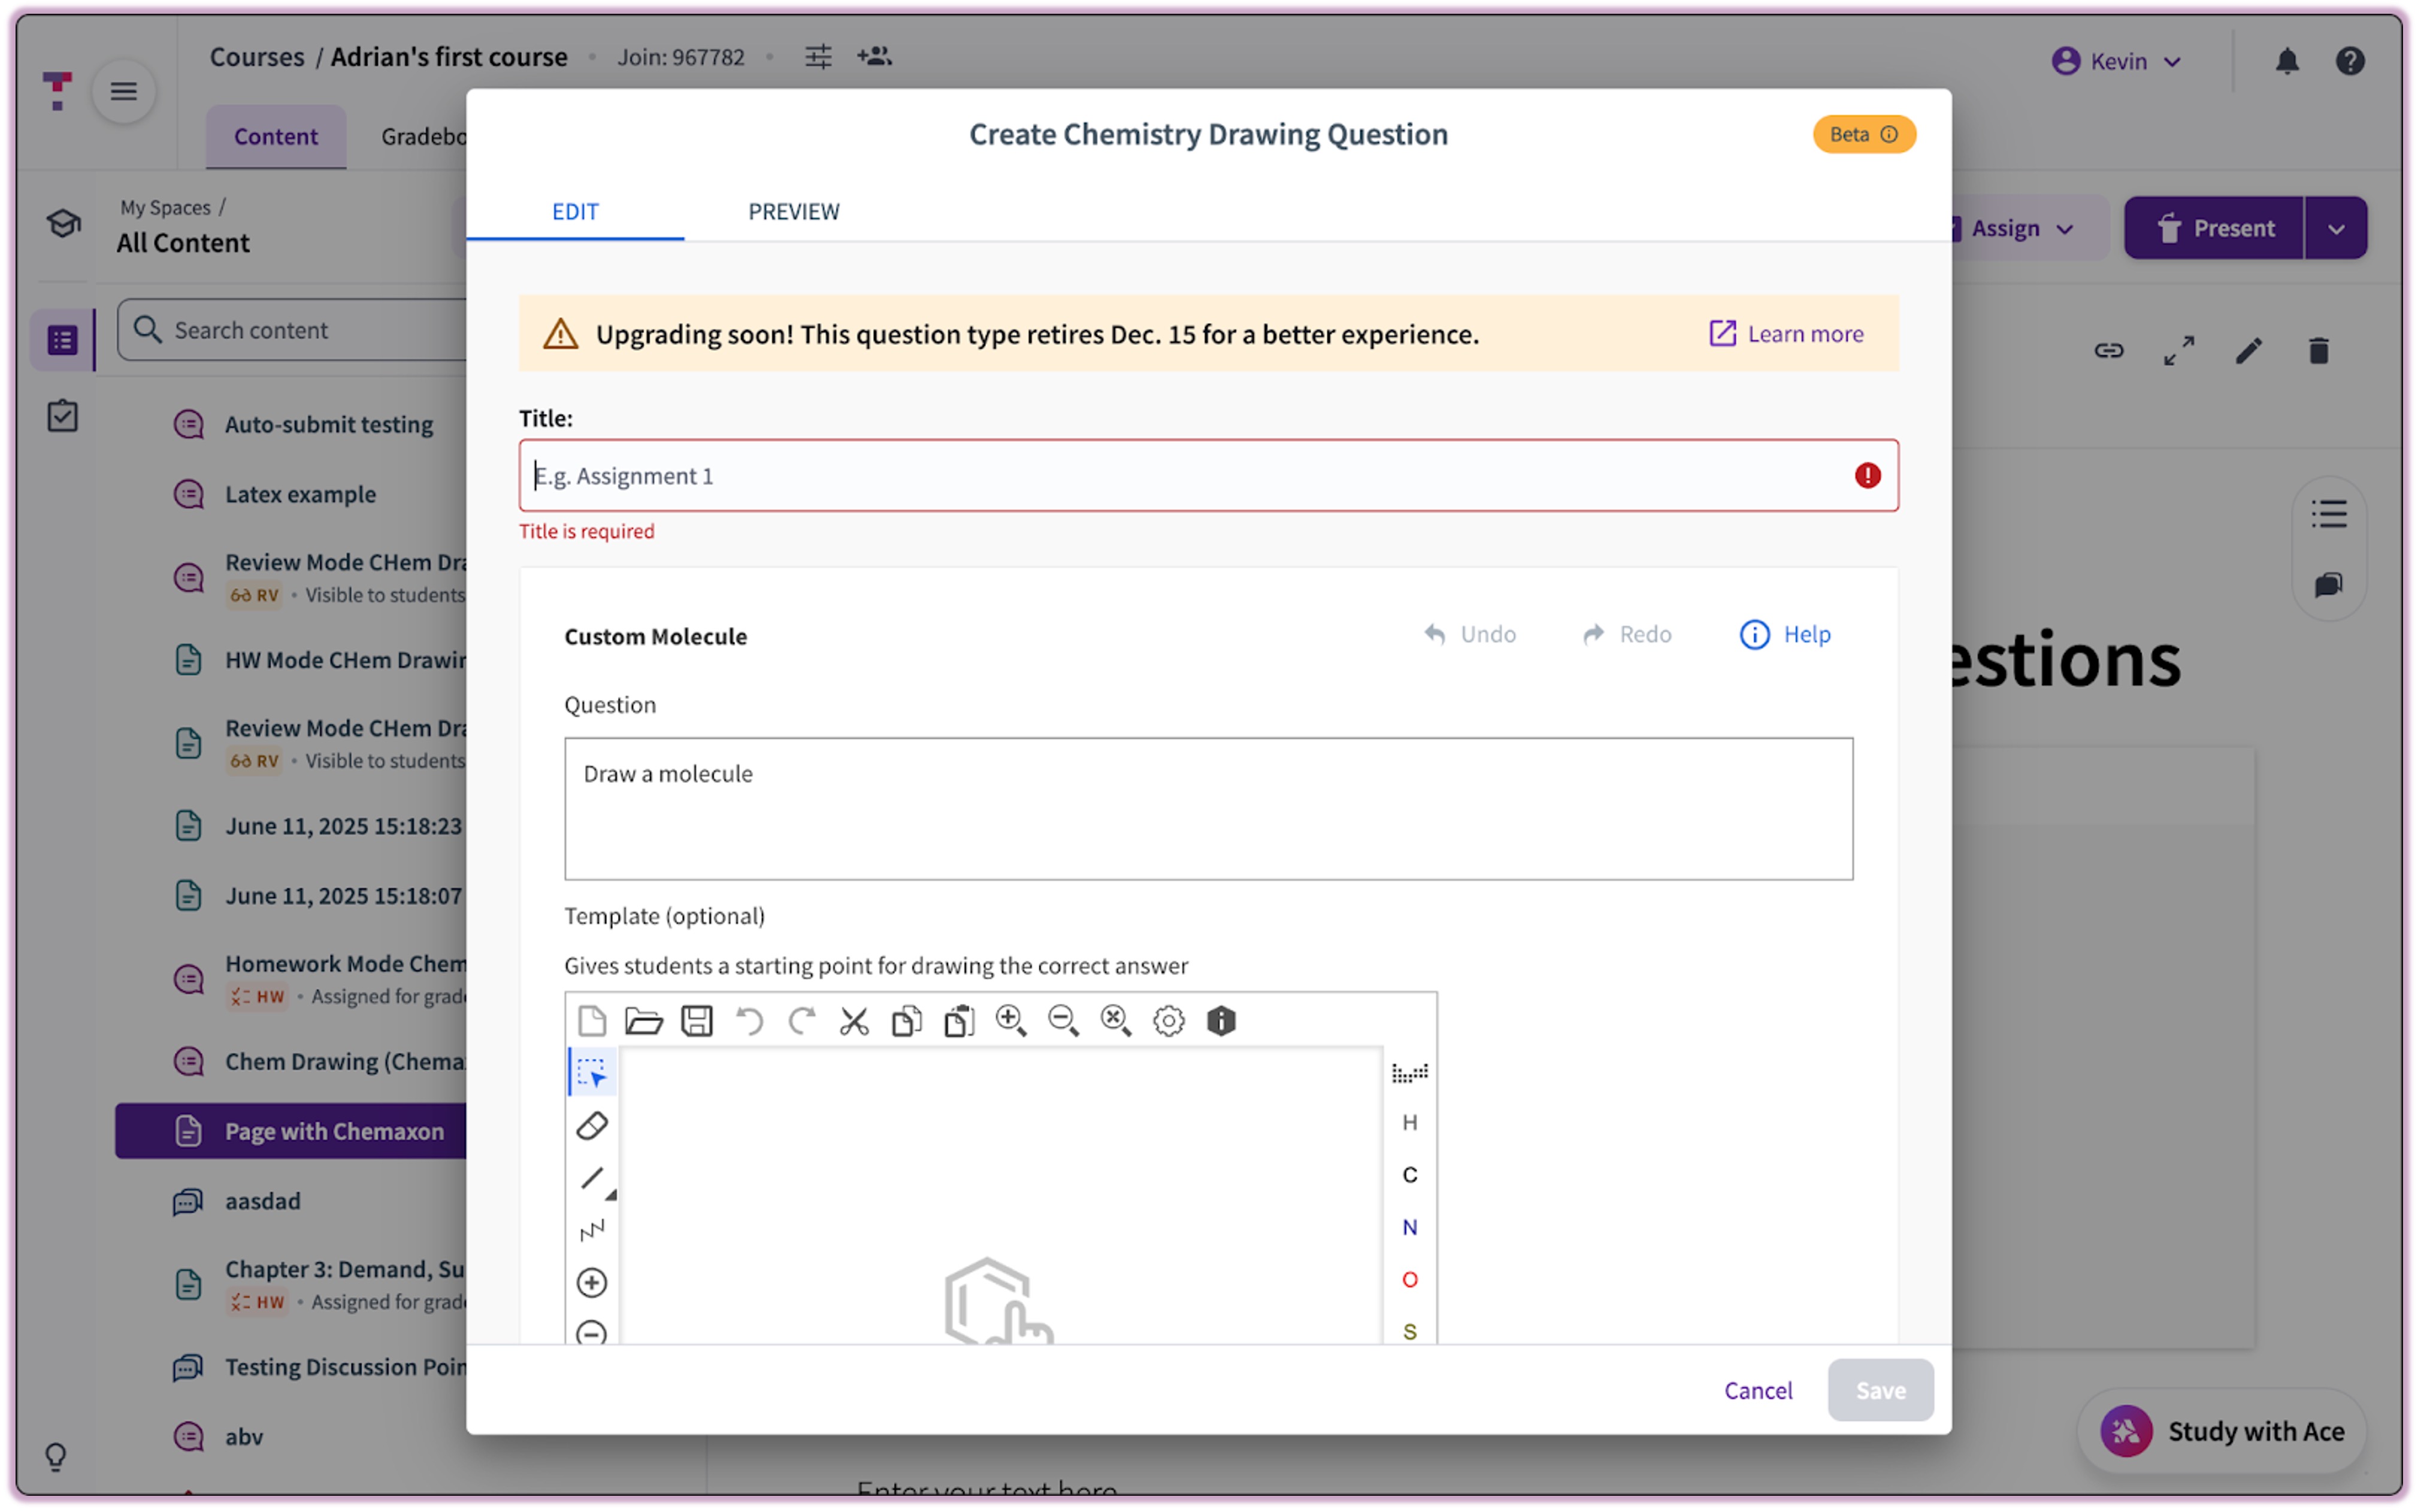
Task: Click the Help link in Custom Molecule
Action: tap(1785, 634)
